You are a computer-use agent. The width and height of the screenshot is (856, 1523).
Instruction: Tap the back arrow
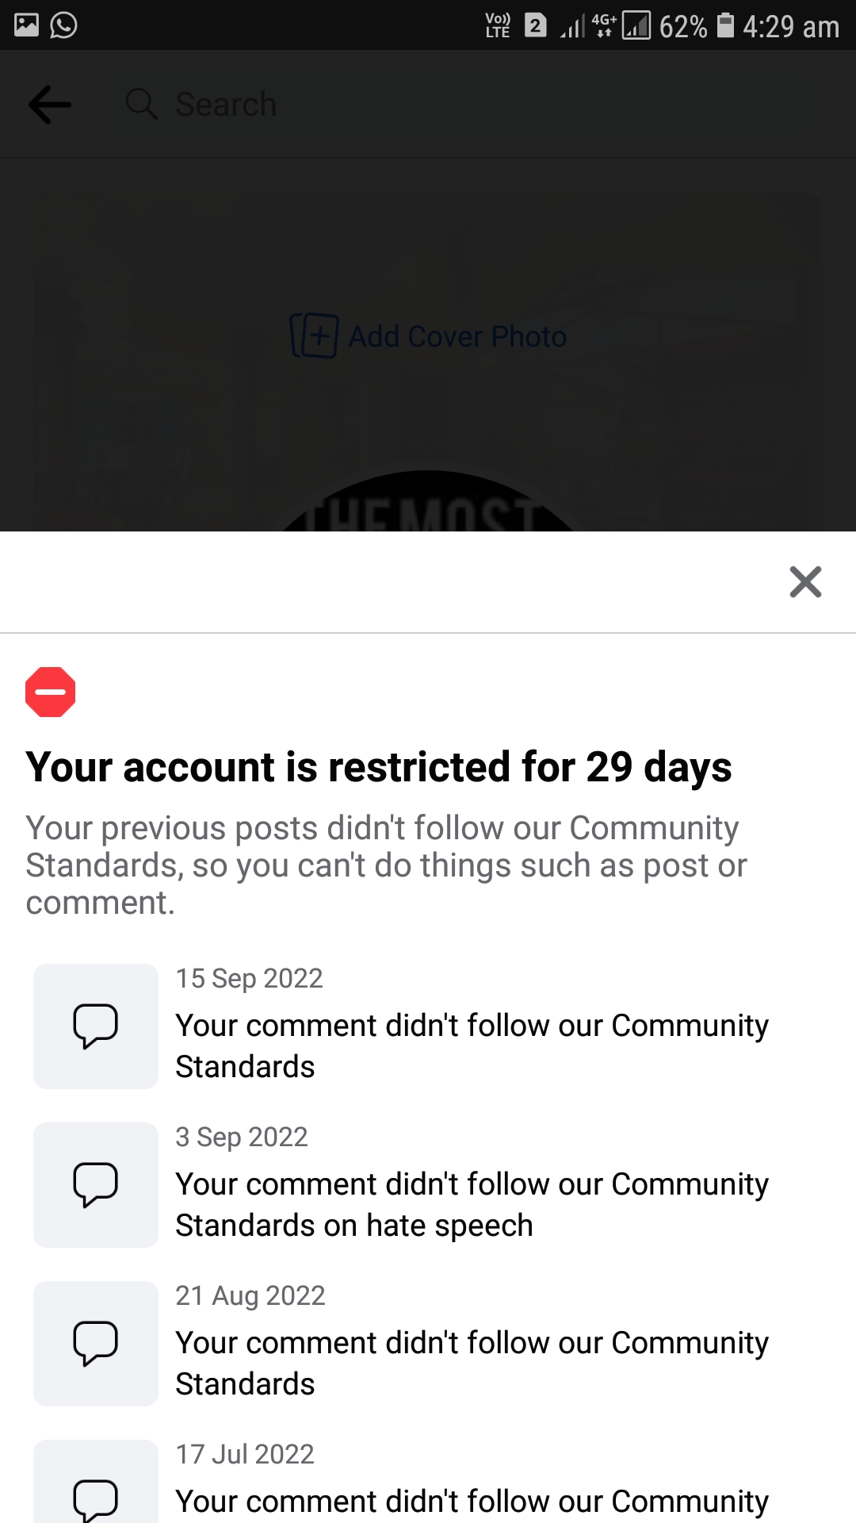(x=49, y=105)
